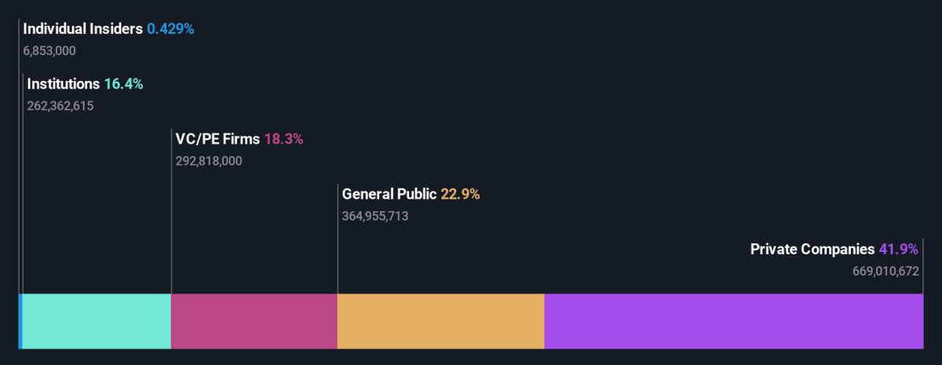Click the 669,010,672 share count
Viewport: 942px width, 365px height.
point(885,271)
